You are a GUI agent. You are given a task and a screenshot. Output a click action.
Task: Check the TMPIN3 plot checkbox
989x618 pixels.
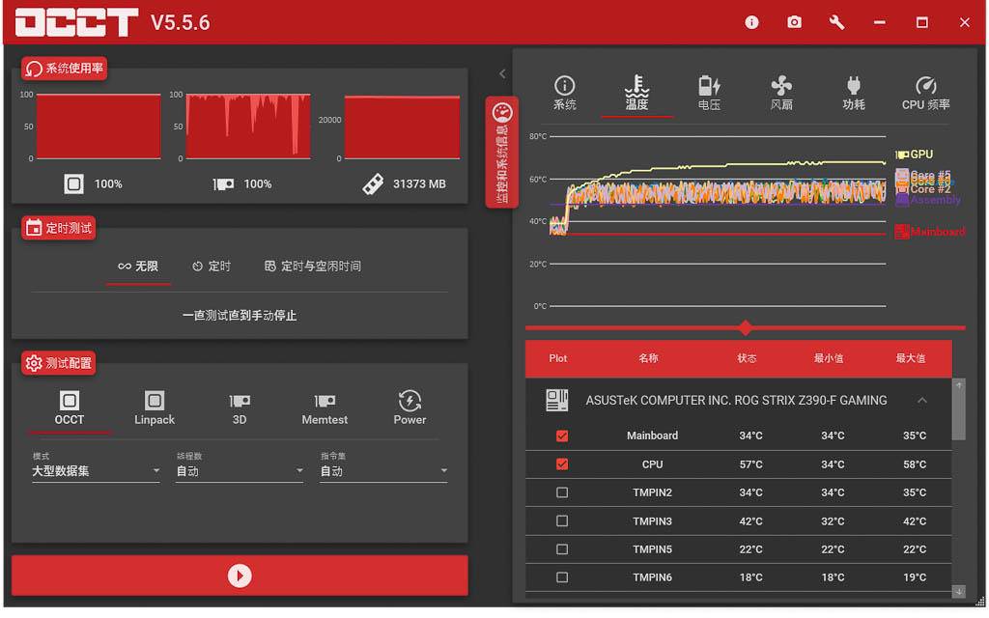(x=562, y=520)
